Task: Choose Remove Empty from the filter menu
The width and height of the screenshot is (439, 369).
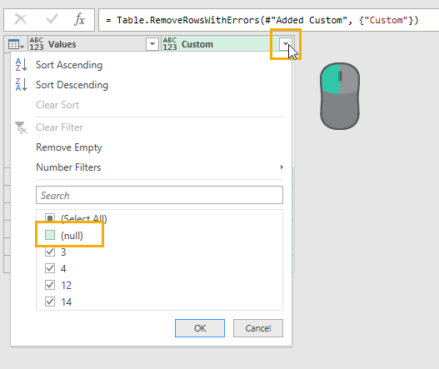Action: tap(69, 147)
